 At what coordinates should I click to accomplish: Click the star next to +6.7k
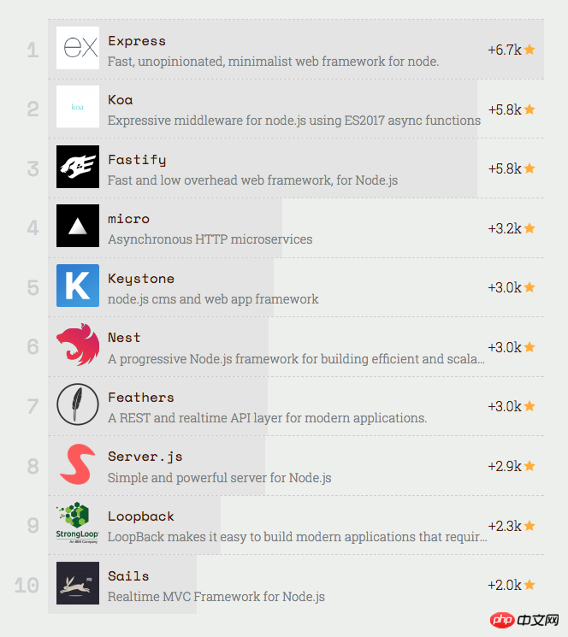pos(530,50)
